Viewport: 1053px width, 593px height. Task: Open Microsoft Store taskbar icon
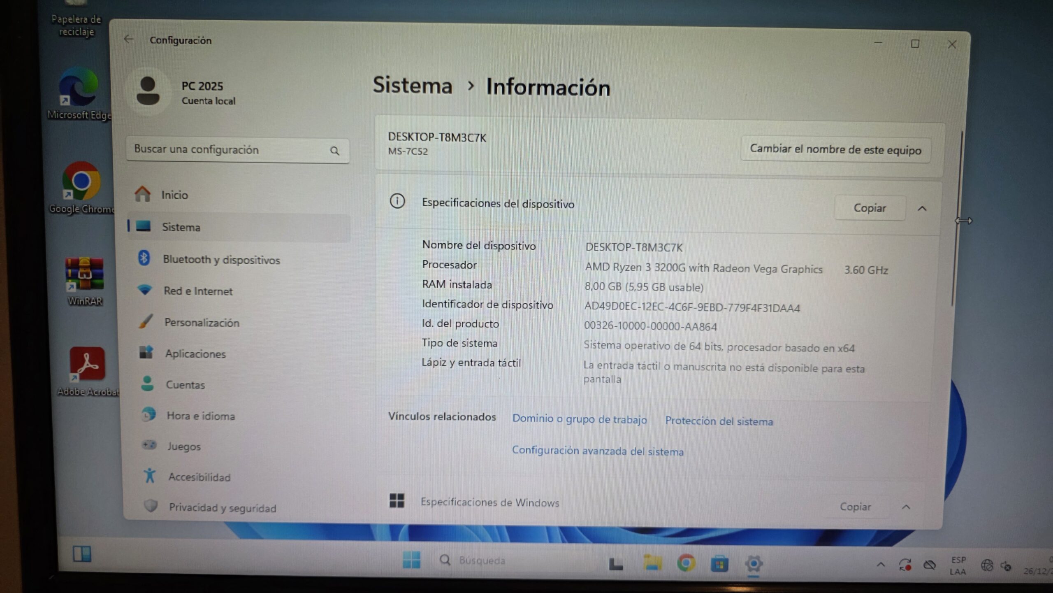[719, 563]
